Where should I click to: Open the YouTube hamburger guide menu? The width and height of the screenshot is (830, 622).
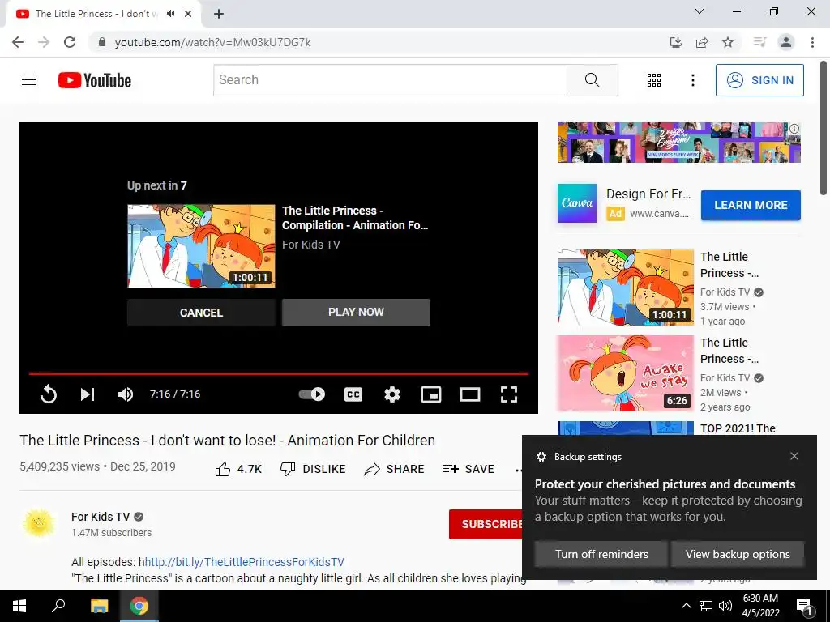pyautogui.click(x=29, y=80)
